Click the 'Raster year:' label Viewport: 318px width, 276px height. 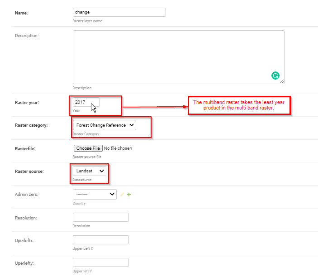(27, 103)
